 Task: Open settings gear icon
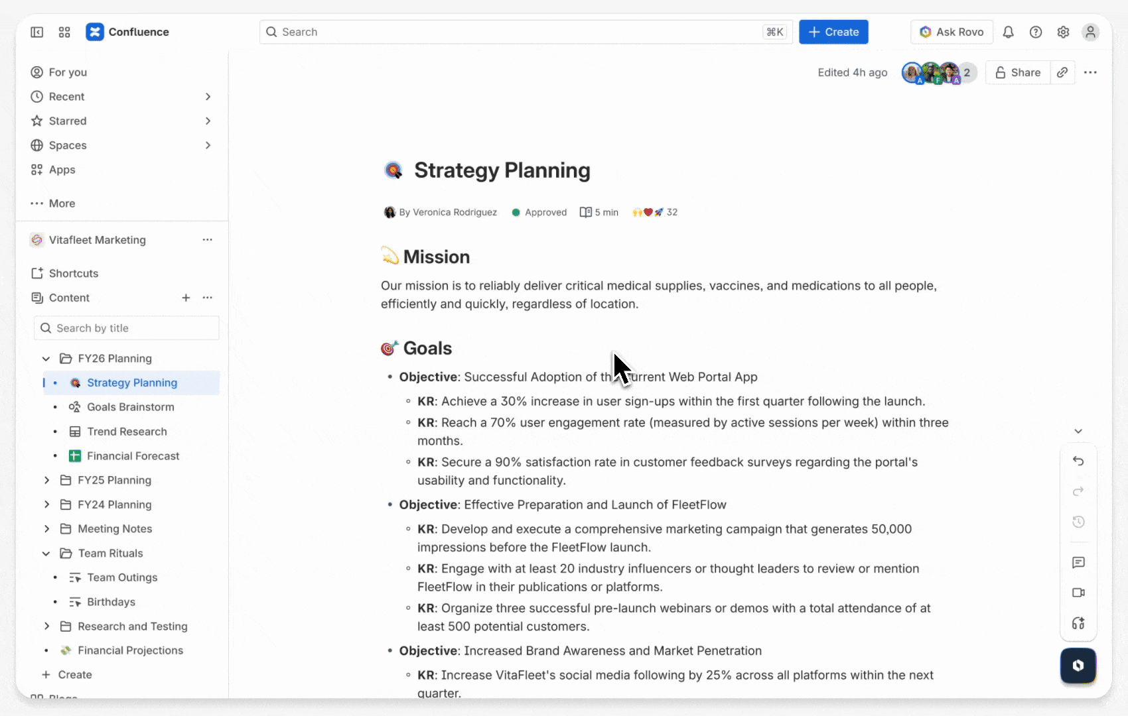[1063, 32]
